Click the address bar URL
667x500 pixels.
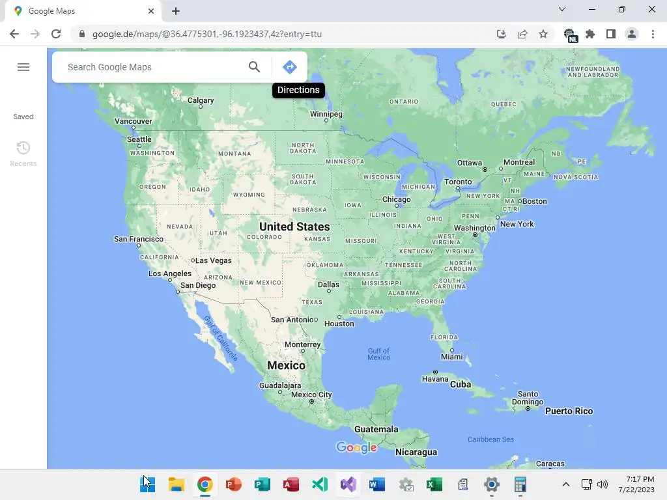point(207,34)
